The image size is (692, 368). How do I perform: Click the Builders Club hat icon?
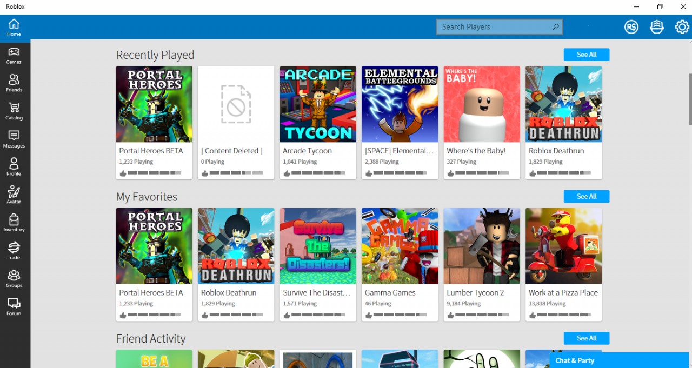pyautogui.click(x=657, y=27)
